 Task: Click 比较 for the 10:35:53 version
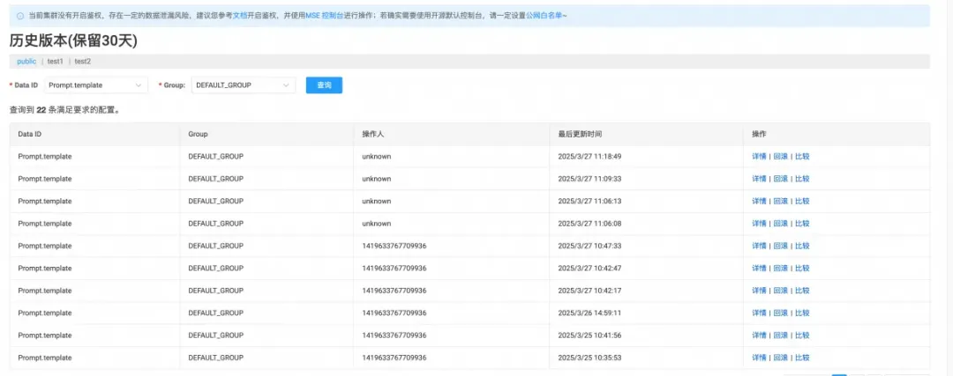[802, 358]
